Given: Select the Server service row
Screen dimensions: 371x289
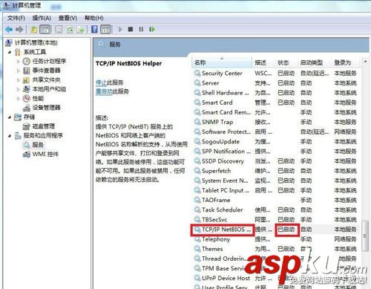Looking at the screenshot, I should click(275, 83).
